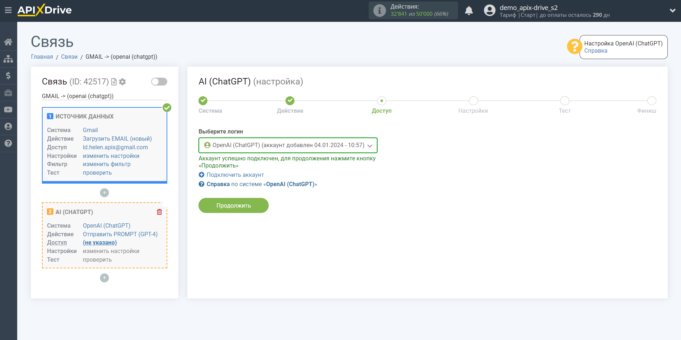Open the user profile sidebar icon
The height and width of the screenshot is (340, 681).
pyautogui.click(x=8, y=126)
